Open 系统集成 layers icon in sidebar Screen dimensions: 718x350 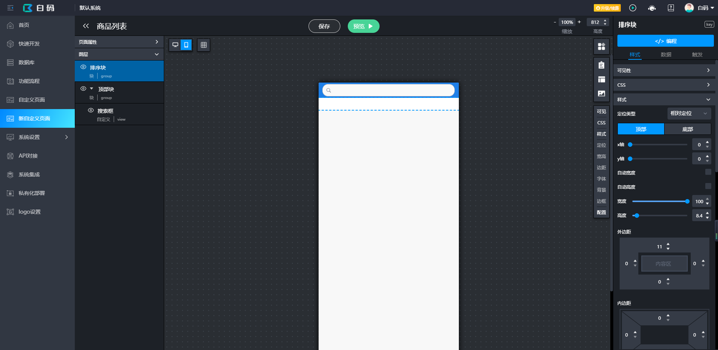tap(10, 174)
